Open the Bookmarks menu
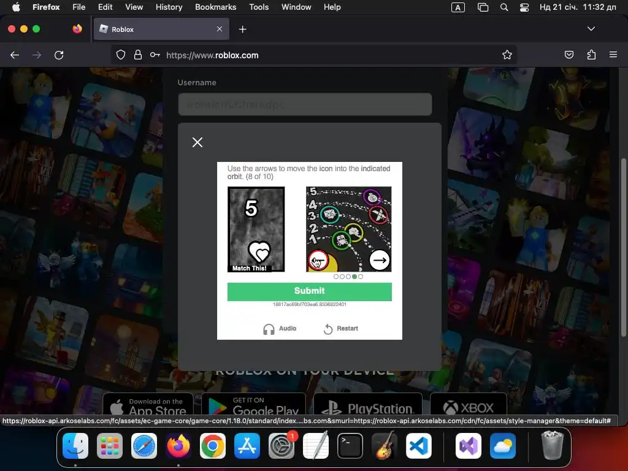 215,7
